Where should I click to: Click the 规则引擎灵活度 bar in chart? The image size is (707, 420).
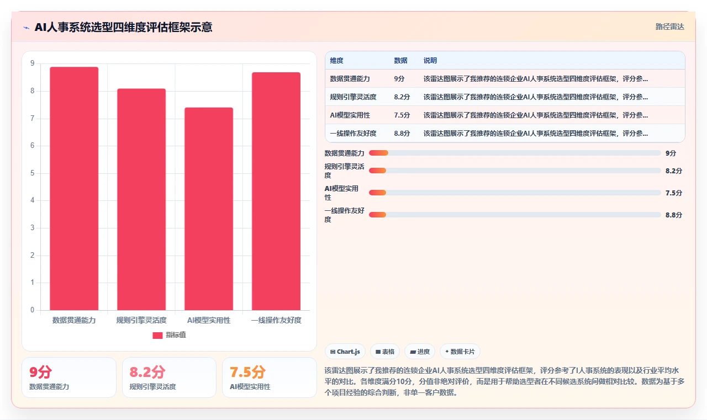141,199
